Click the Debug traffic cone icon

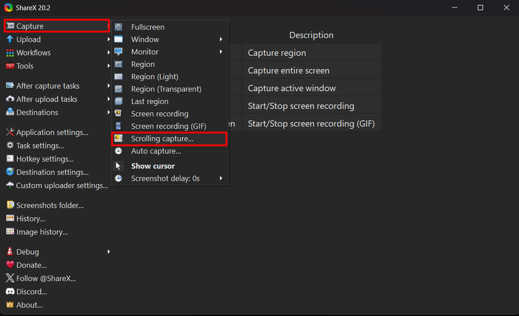pos(10,251)
